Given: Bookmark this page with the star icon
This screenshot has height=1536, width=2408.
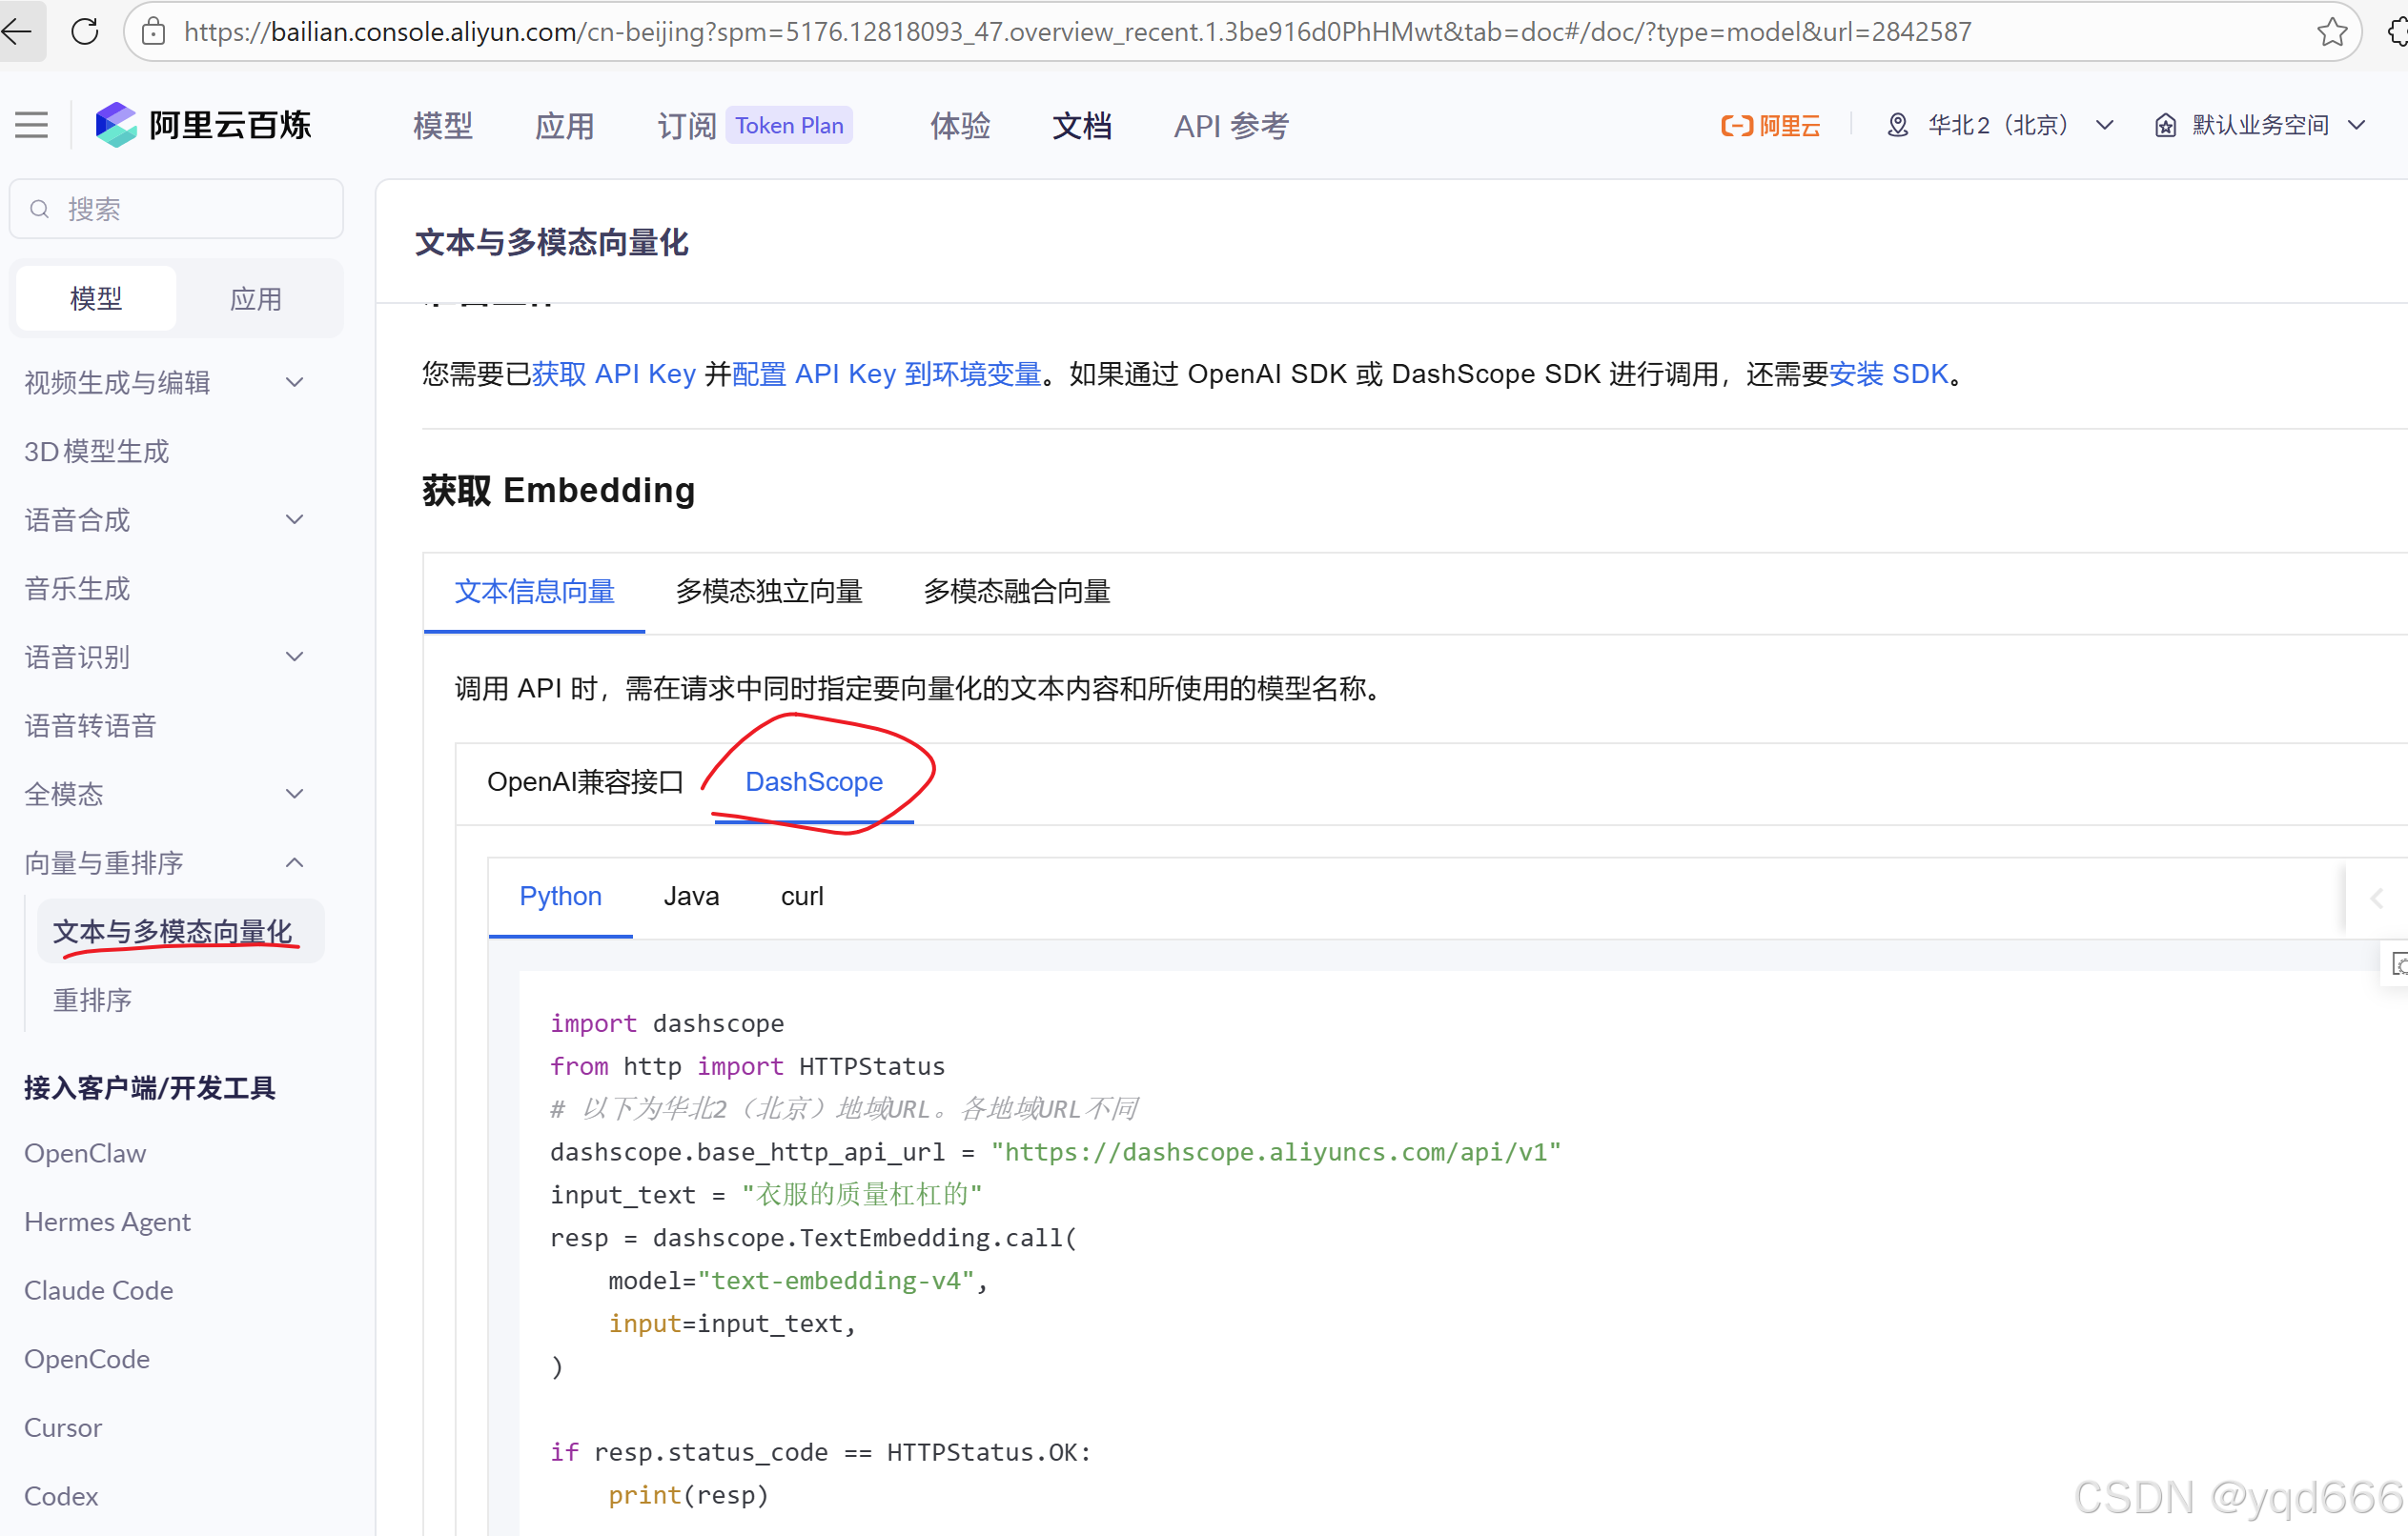Looking at the screenshot, I should tap(2331, 32).
